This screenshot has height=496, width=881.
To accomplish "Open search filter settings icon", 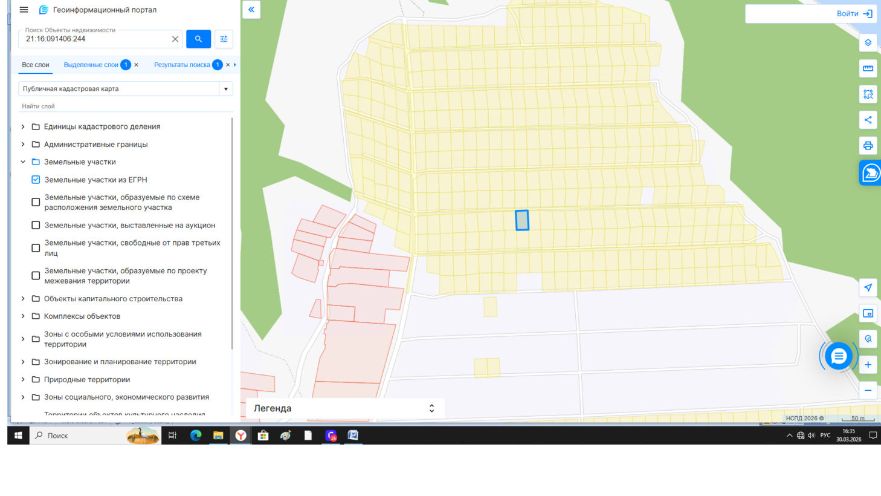I will pyautogui.click(x=224, y=39).
